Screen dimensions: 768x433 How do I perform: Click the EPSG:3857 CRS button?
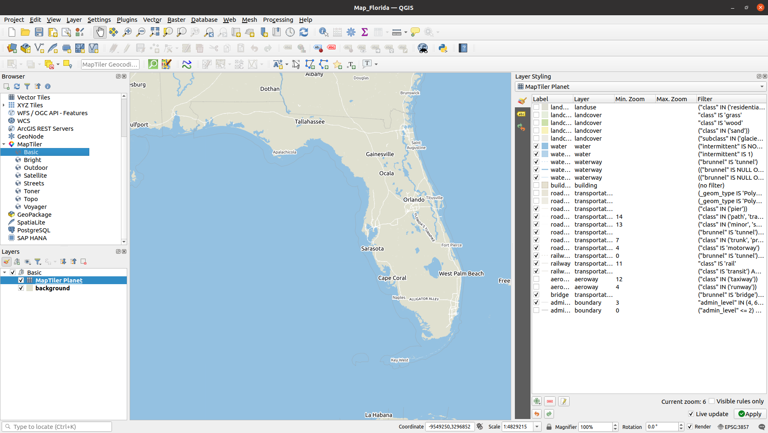(733, 427)
